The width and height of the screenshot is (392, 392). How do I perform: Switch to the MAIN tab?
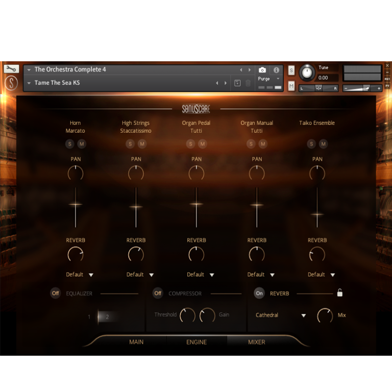pos(136,342)
